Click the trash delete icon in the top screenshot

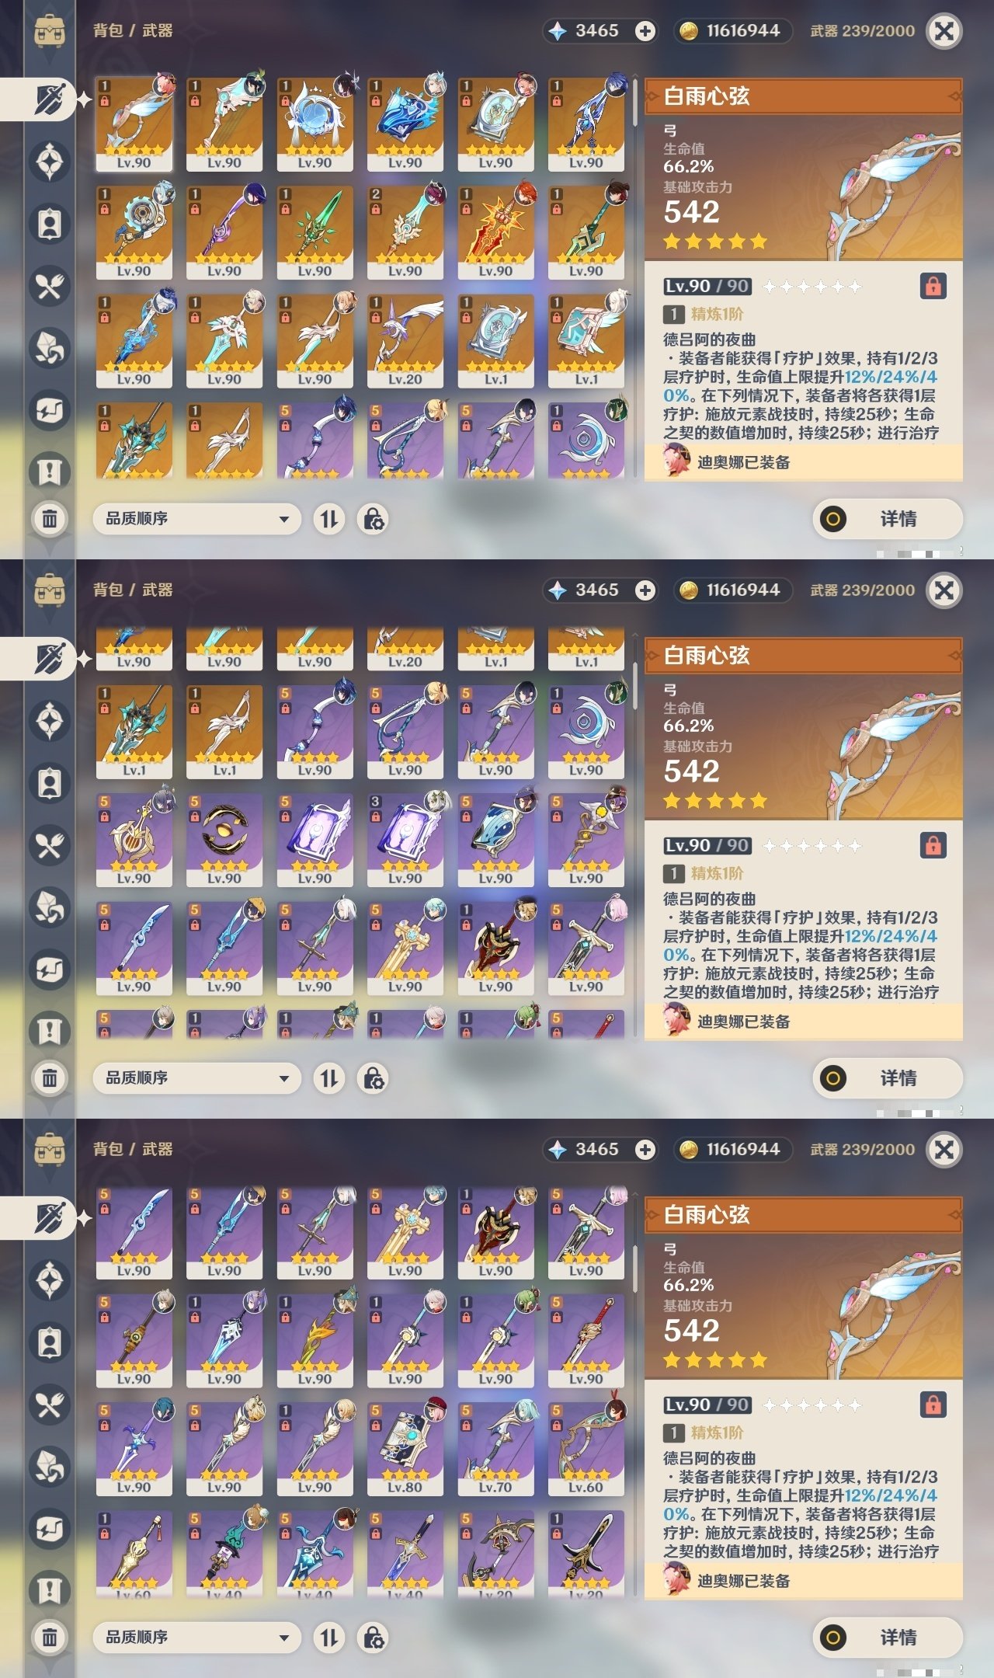50,518
